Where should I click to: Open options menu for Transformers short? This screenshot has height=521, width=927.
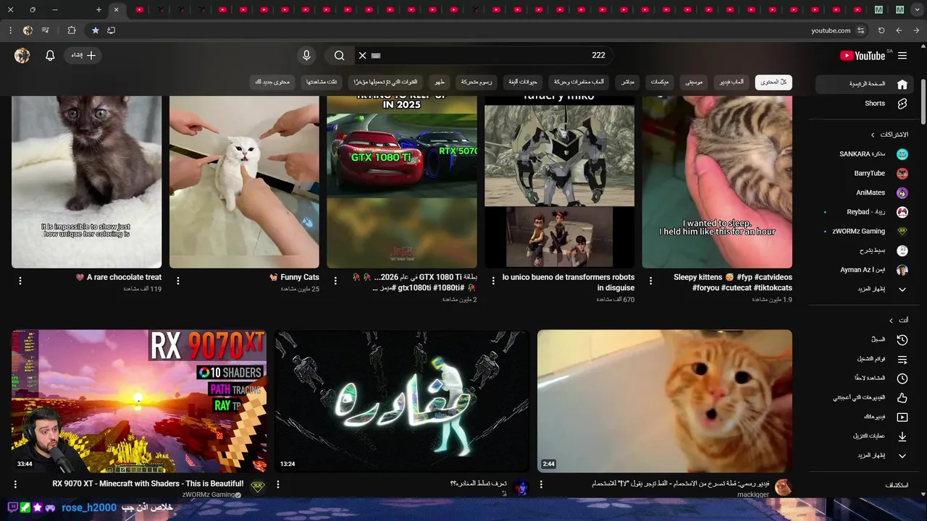493,281
